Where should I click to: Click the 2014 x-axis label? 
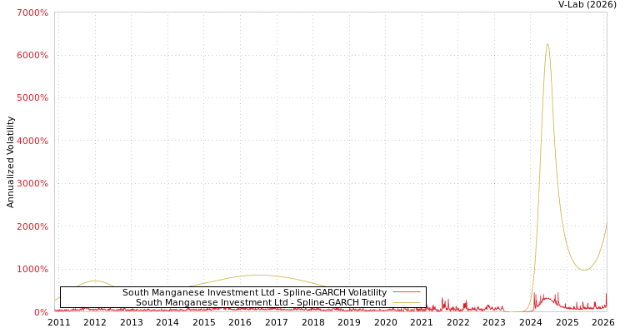click(x=167, y=322)
